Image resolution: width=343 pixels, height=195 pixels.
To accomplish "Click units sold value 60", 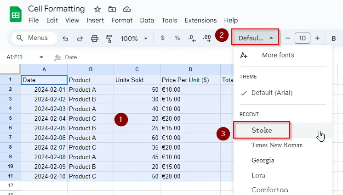I will [137, 138].
